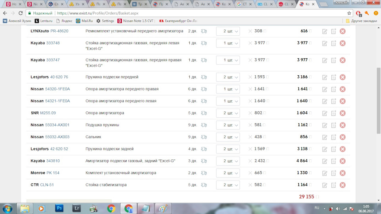Viewport: 381px width, 214px height.
Task: Switch to the 'Тр' browser tab
Action: coord(140,4)
